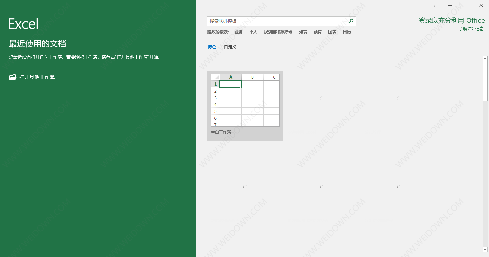489x257 pixels.
Task: Click the vertical scrollbar thumb
Action: pyautogui.click(x=485, y=81)
